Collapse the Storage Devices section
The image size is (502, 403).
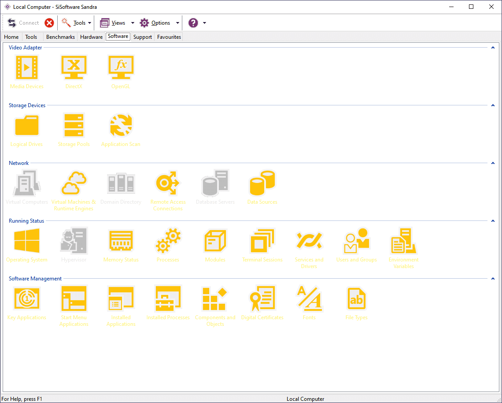[493, 105]
